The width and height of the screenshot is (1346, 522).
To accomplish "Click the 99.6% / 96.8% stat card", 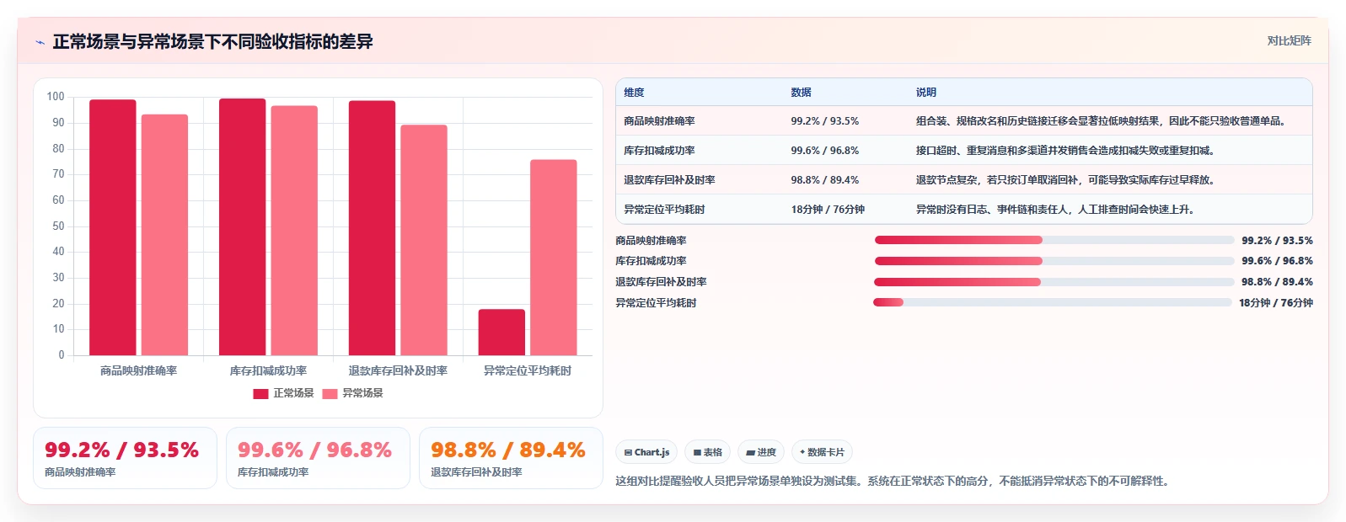I will 318,458.
